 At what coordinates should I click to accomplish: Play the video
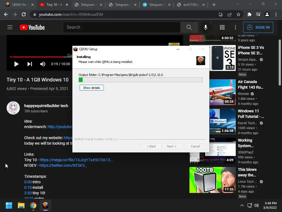coord(16,64)
